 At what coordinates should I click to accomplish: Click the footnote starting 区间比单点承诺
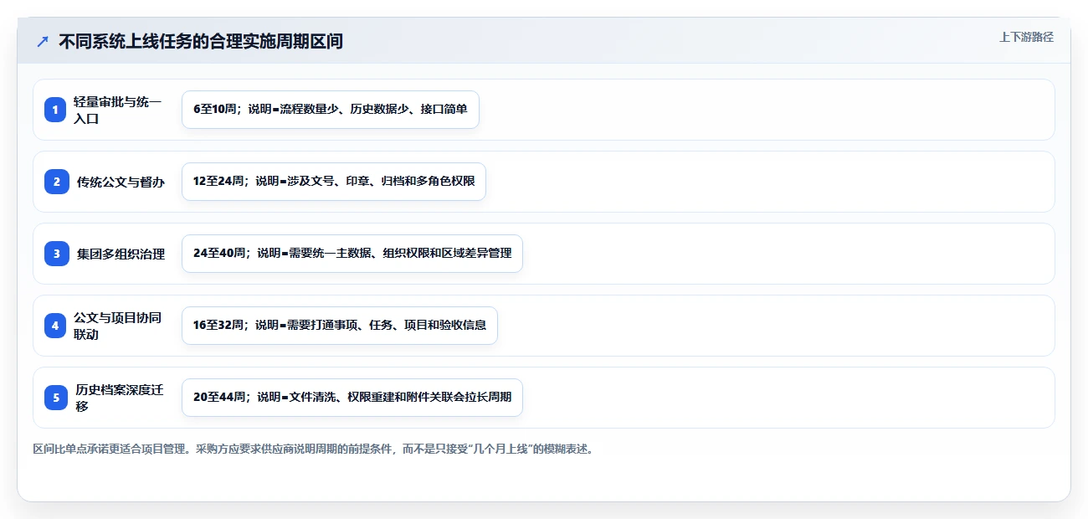tap(314, 450)
